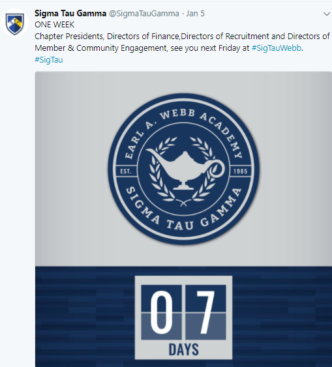Image resolution: width=332 pixels, height=367 pixels.
Task: Open the Sigma Tau Gamma shield avatar
Action: pyautogui.click(x=15, y=23)
